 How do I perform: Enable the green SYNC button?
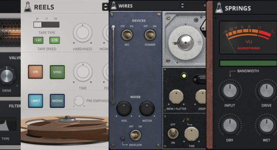(x=57, y=72)
